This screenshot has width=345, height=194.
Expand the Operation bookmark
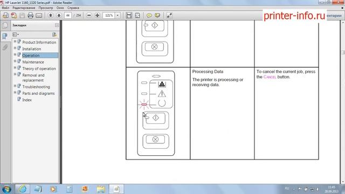click(15, 54)
